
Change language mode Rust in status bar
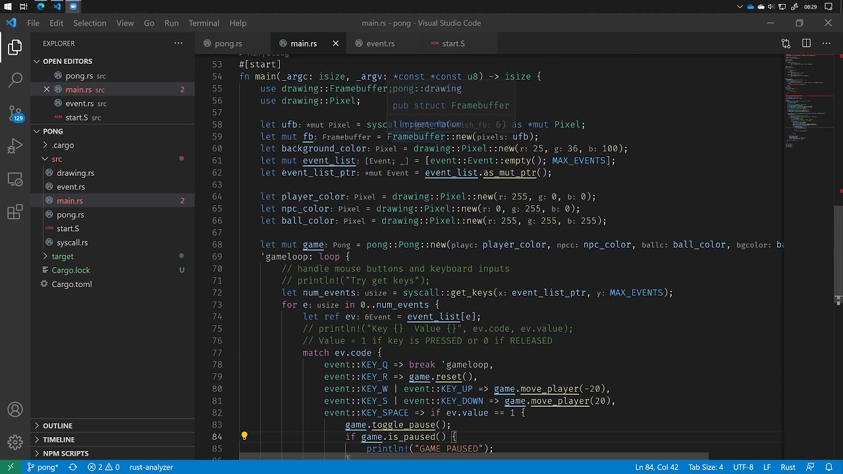click(788, 467)
